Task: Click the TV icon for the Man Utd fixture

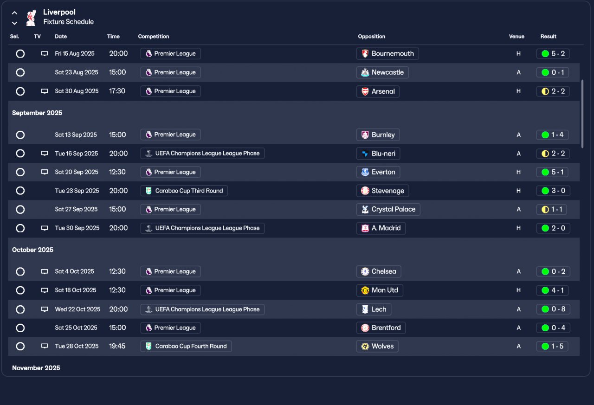Action: pos(45,290)
